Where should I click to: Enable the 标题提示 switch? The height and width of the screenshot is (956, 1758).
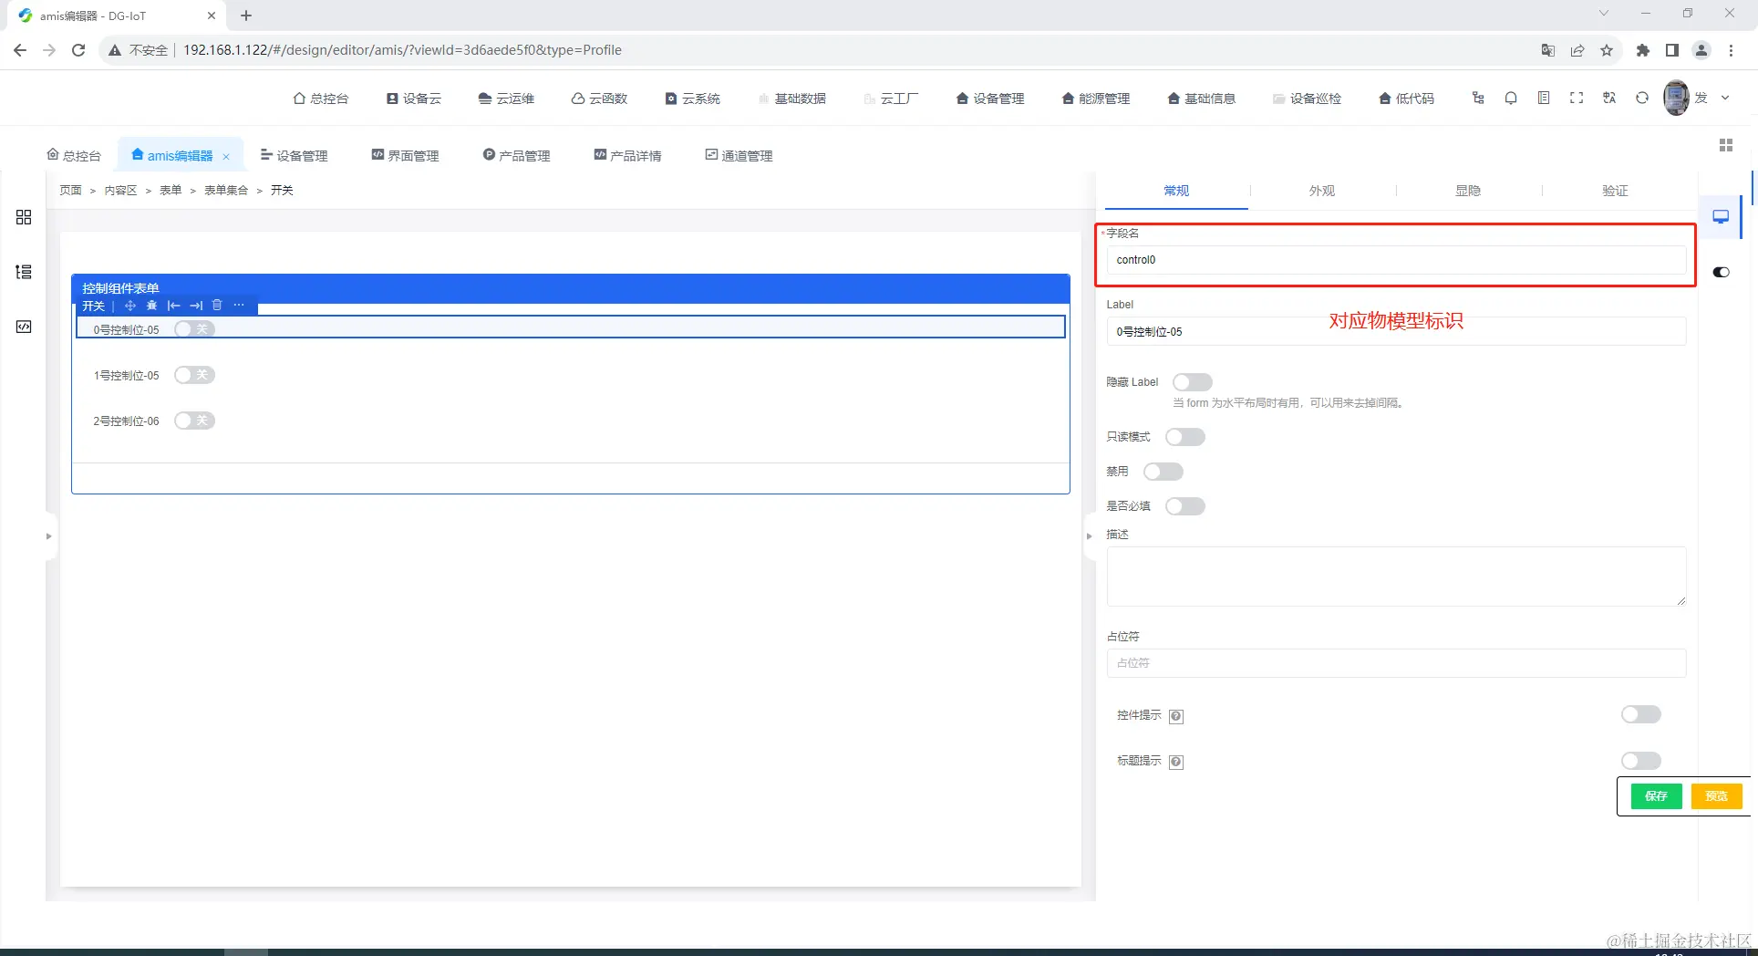point(1641,760)
